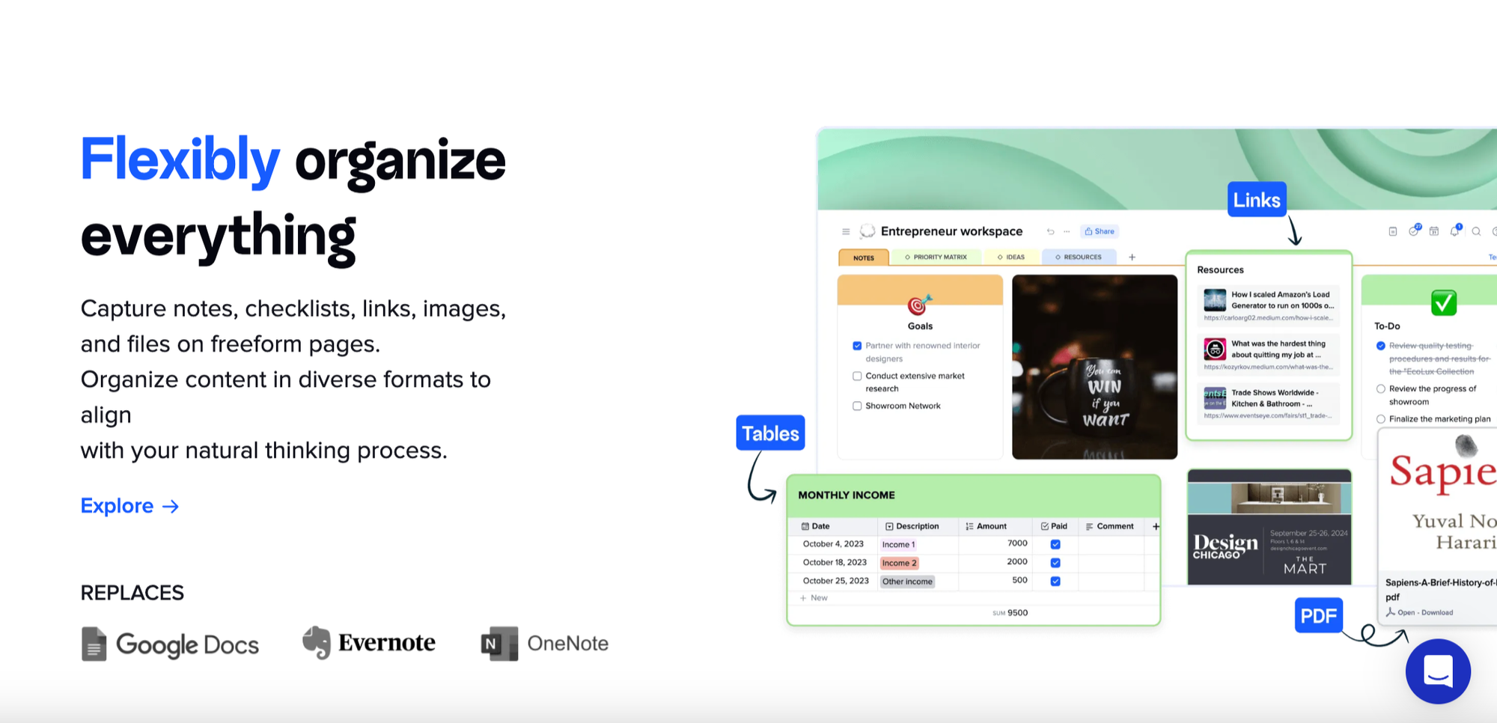Switch to the Priority Matrix tab

[x=936, y=257]
